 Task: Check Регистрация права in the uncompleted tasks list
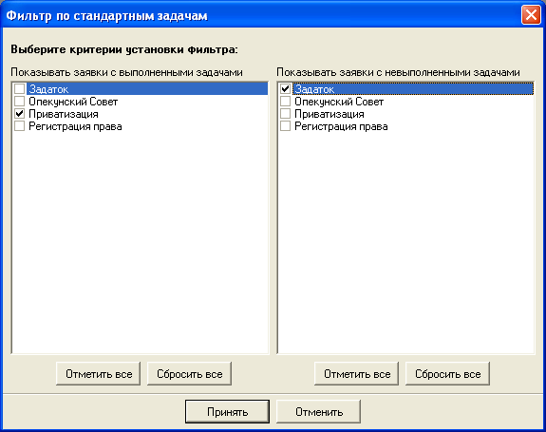tap(285, 126)
